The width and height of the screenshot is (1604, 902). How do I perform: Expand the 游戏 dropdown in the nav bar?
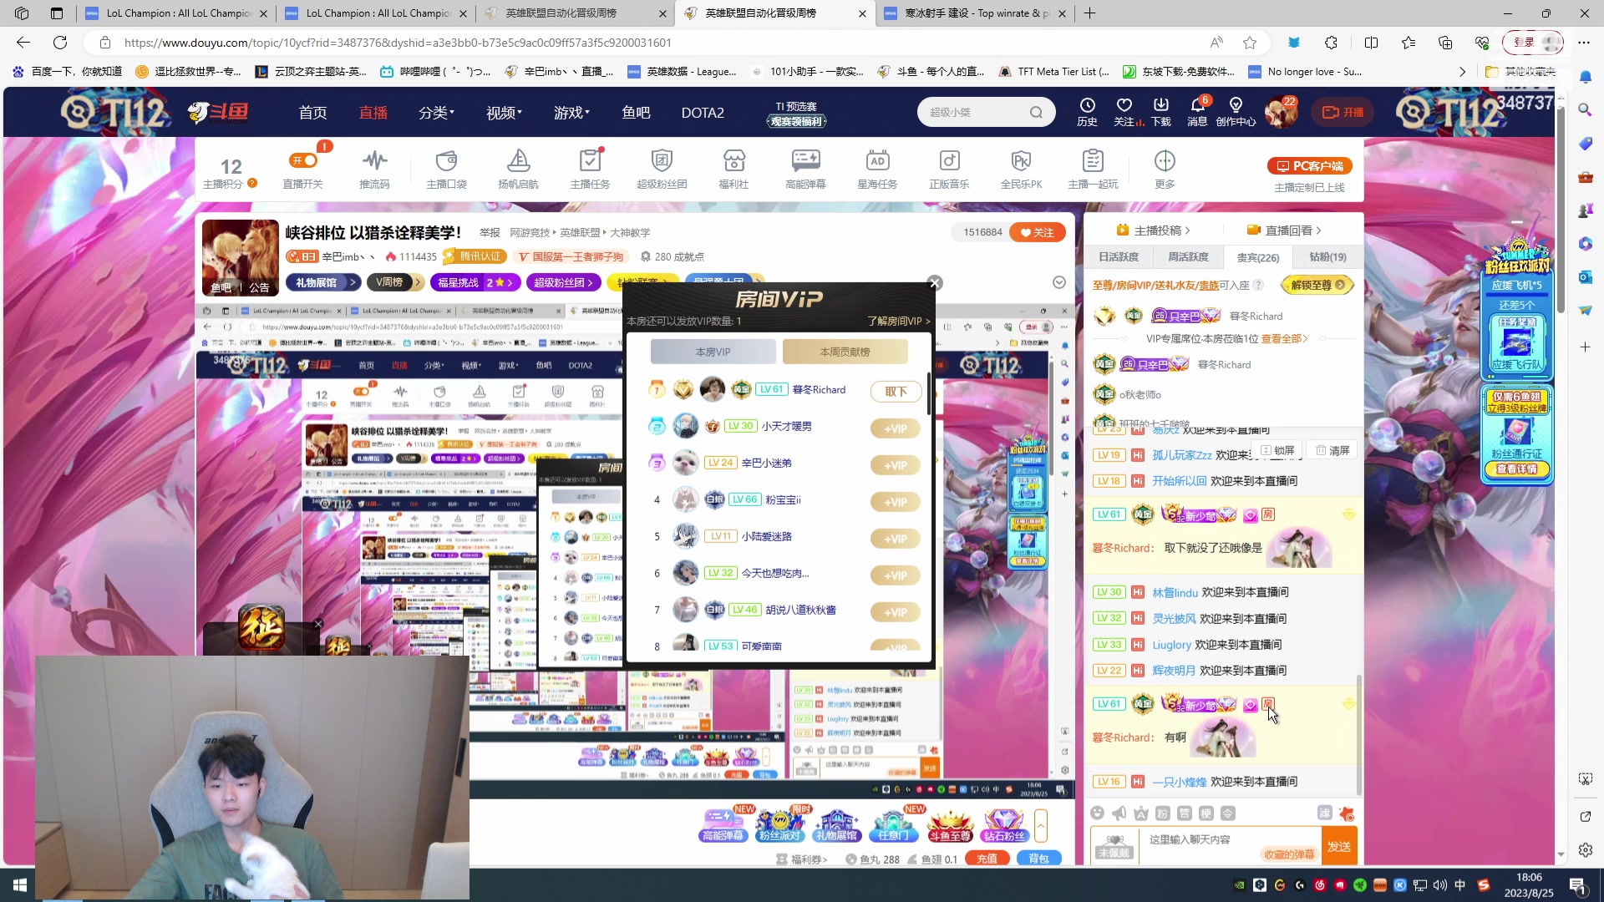571,113
